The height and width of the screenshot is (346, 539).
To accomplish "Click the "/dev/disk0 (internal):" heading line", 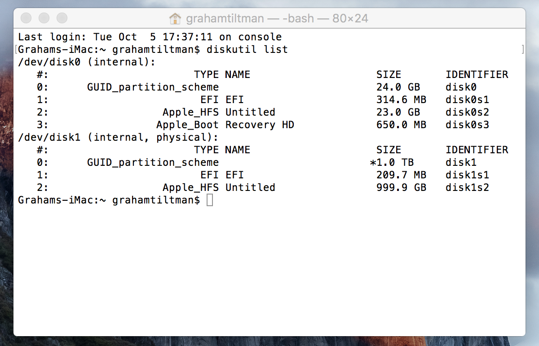I will click(x=87, y=62).
